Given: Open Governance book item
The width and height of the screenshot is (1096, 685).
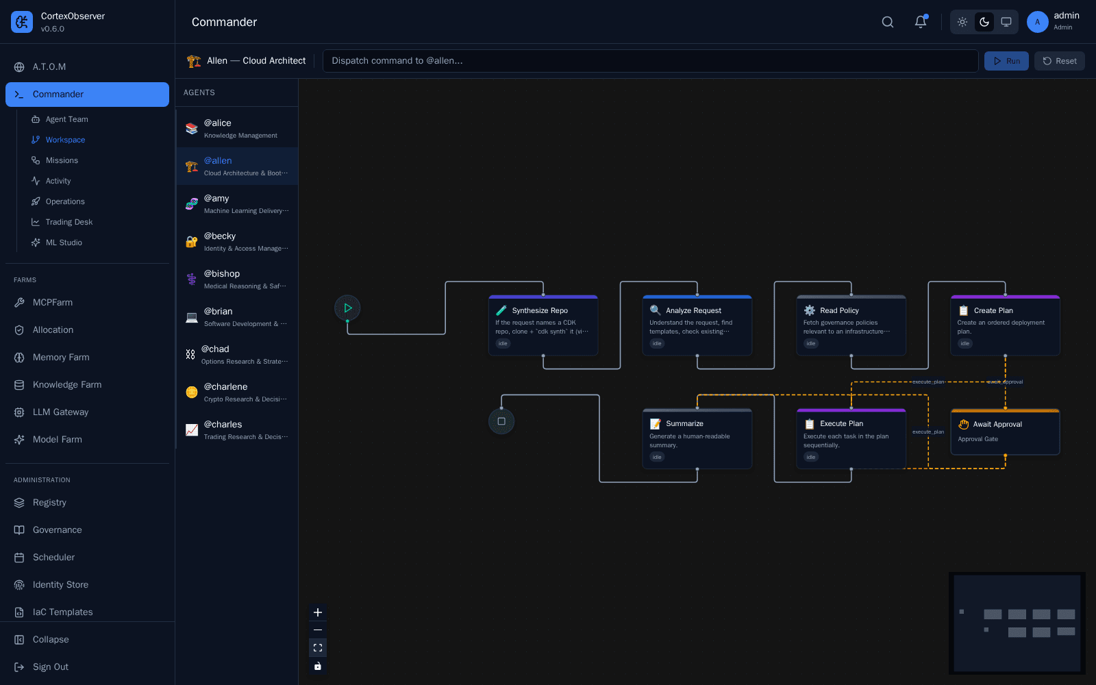Looking at the screenshot, I should [87, 530].
